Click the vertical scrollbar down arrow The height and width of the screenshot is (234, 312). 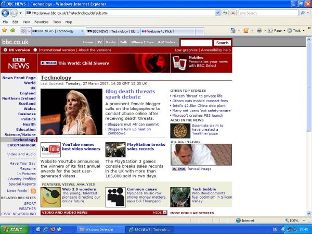point(309,214)
